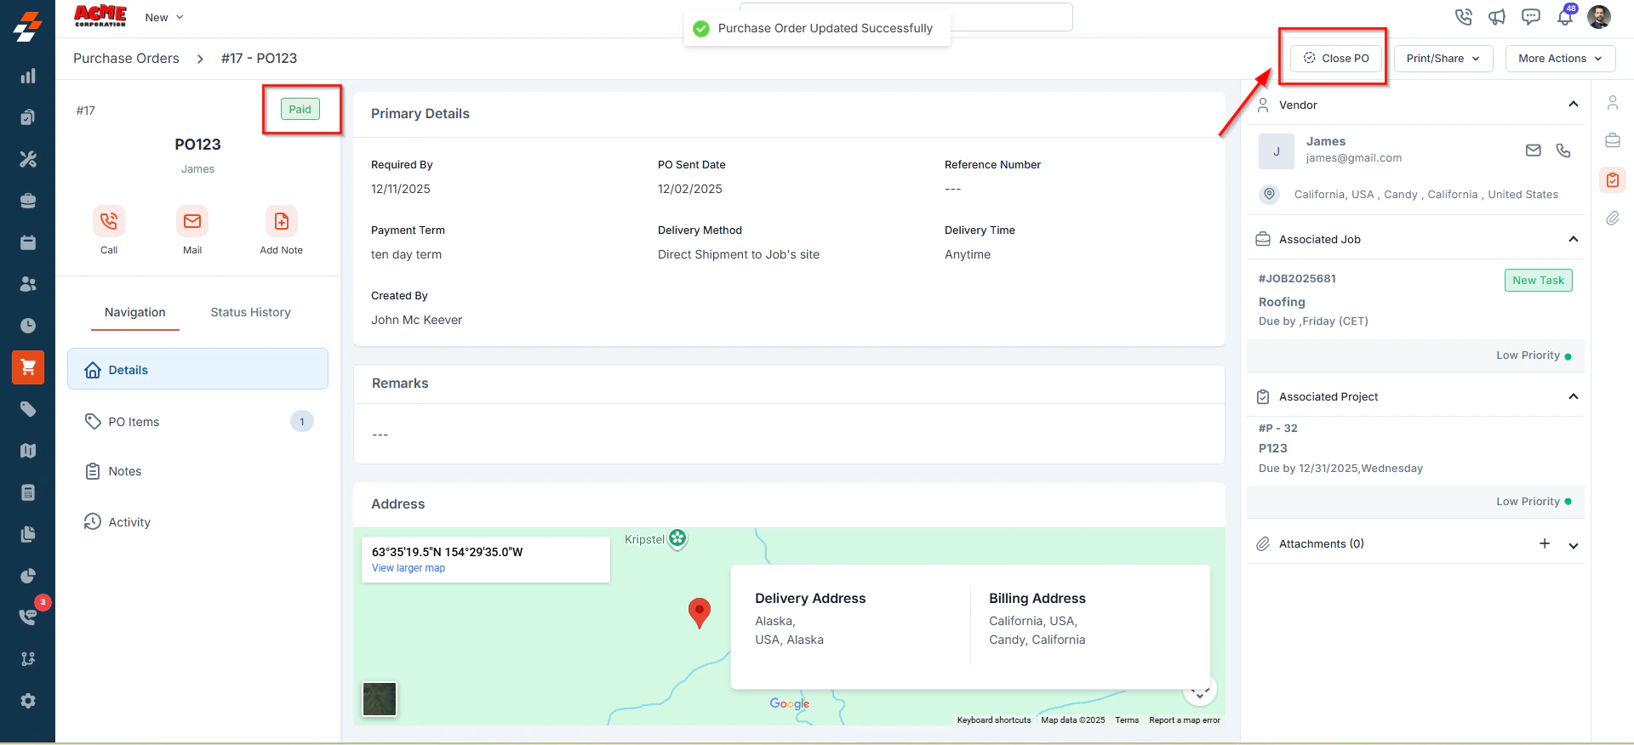Click the Add Note icon under PO123
The width and height of the screenshot is (1634, 745).
(282, 221)
